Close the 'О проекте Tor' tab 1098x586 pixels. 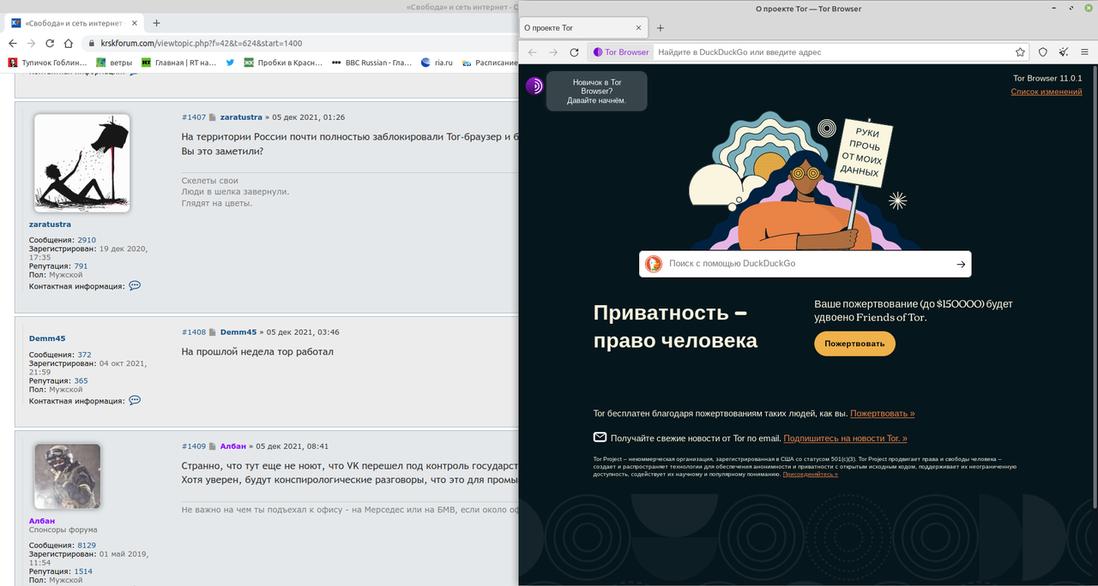pyautogui.click(x=637, y=28)
